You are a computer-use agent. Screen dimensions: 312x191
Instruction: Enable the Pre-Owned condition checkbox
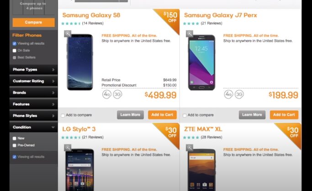(14, 145)
